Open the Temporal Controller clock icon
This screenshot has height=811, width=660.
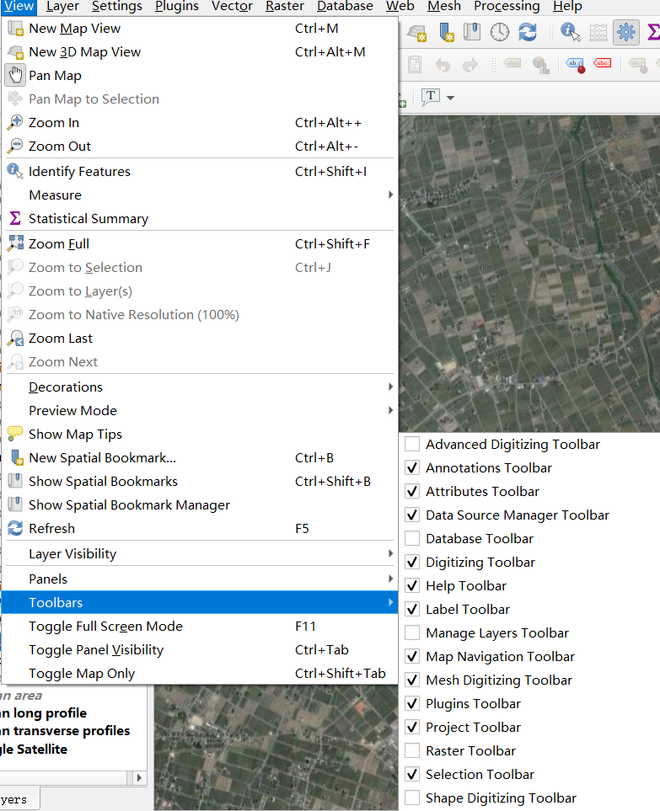(x=500, y=32)
